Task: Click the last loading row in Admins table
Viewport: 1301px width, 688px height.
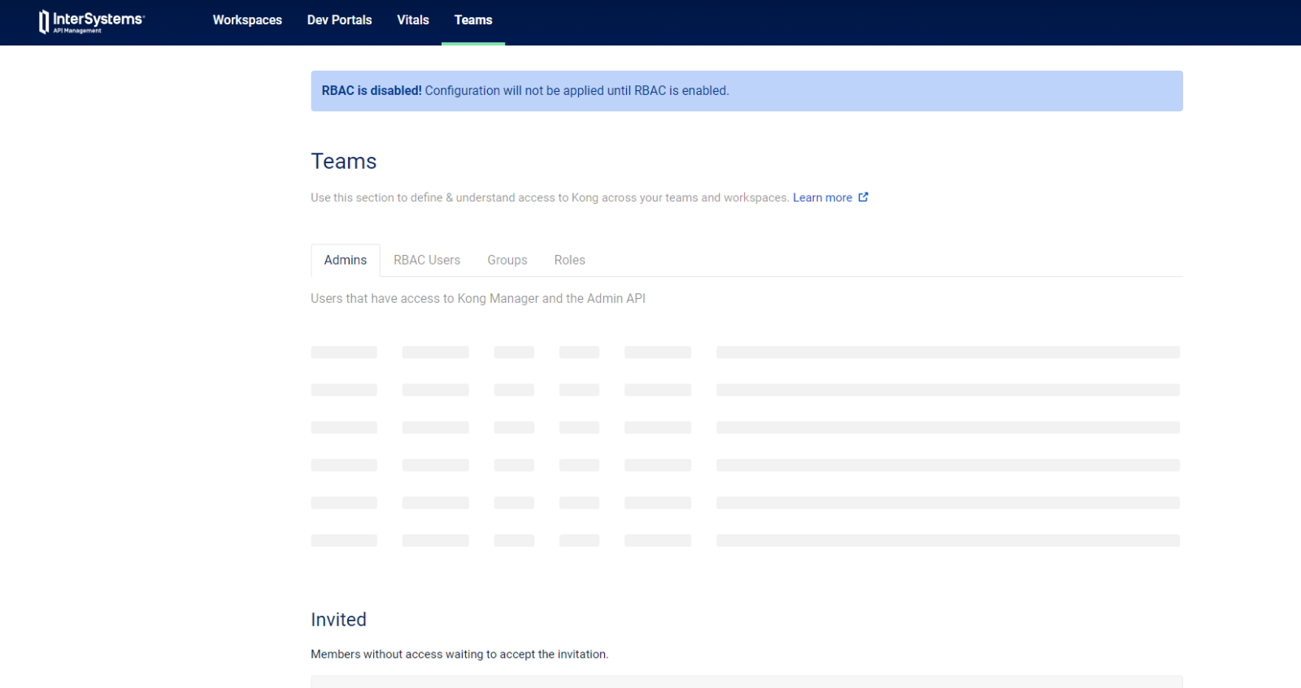Action: (745, 540)
